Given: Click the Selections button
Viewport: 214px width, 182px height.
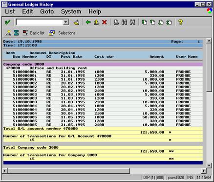Looking at the screenshot, I should [62, 33].
